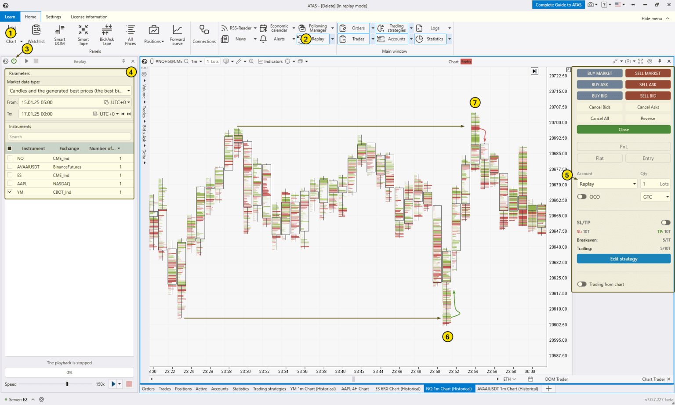Open the GTC order duration dropdown
Viewport: 675px width, 405px height.
pos(655,196)
